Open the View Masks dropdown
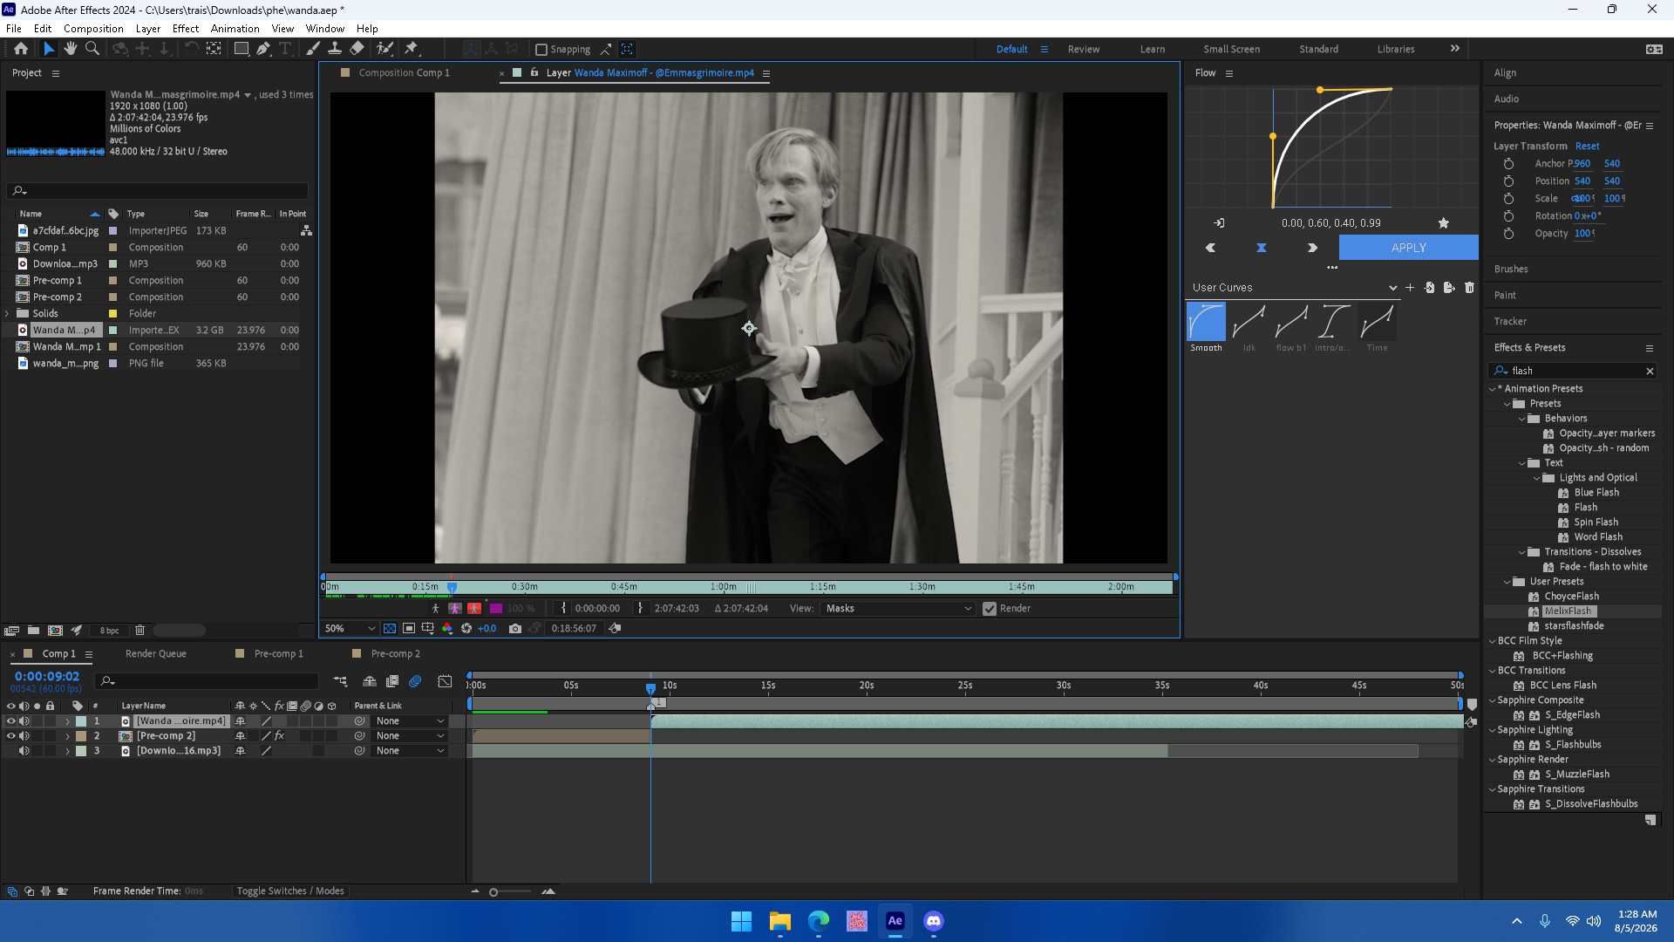This screenshot has height=942, width=1674. pyautogui.click(x=898, y=609)
